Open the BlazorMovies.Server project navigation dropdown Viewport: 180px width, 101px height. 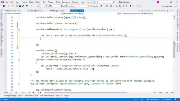[33, 14]
